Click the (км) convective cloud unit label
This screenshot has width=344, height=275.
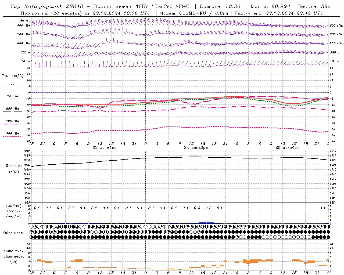point(14,262)
